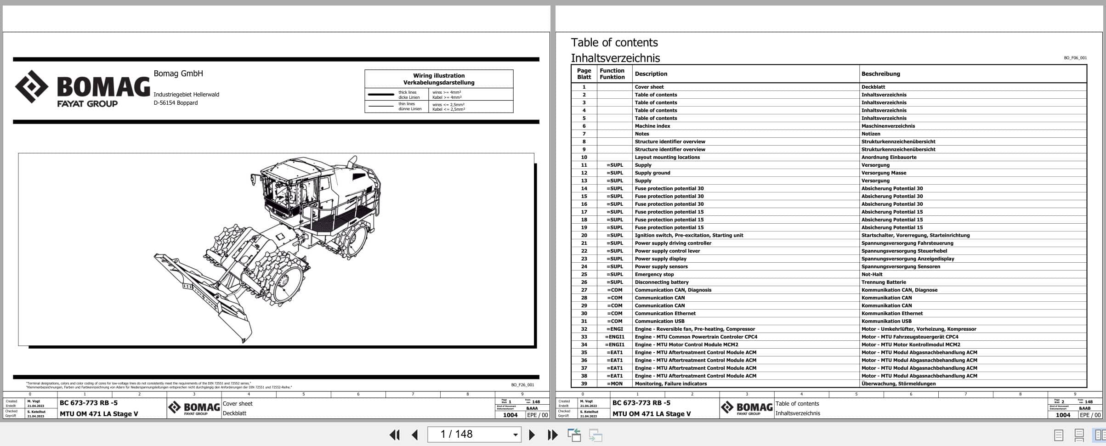Click 'Communication CAN, Diagnosis' entry
The width and height of the screenshot is (1106, 446).
[673, 290]
